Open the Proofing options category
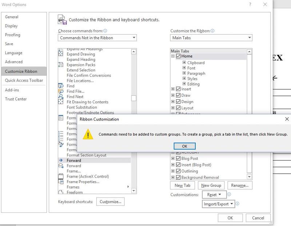Viewport: 291px width, 226px height. (13, 35)
